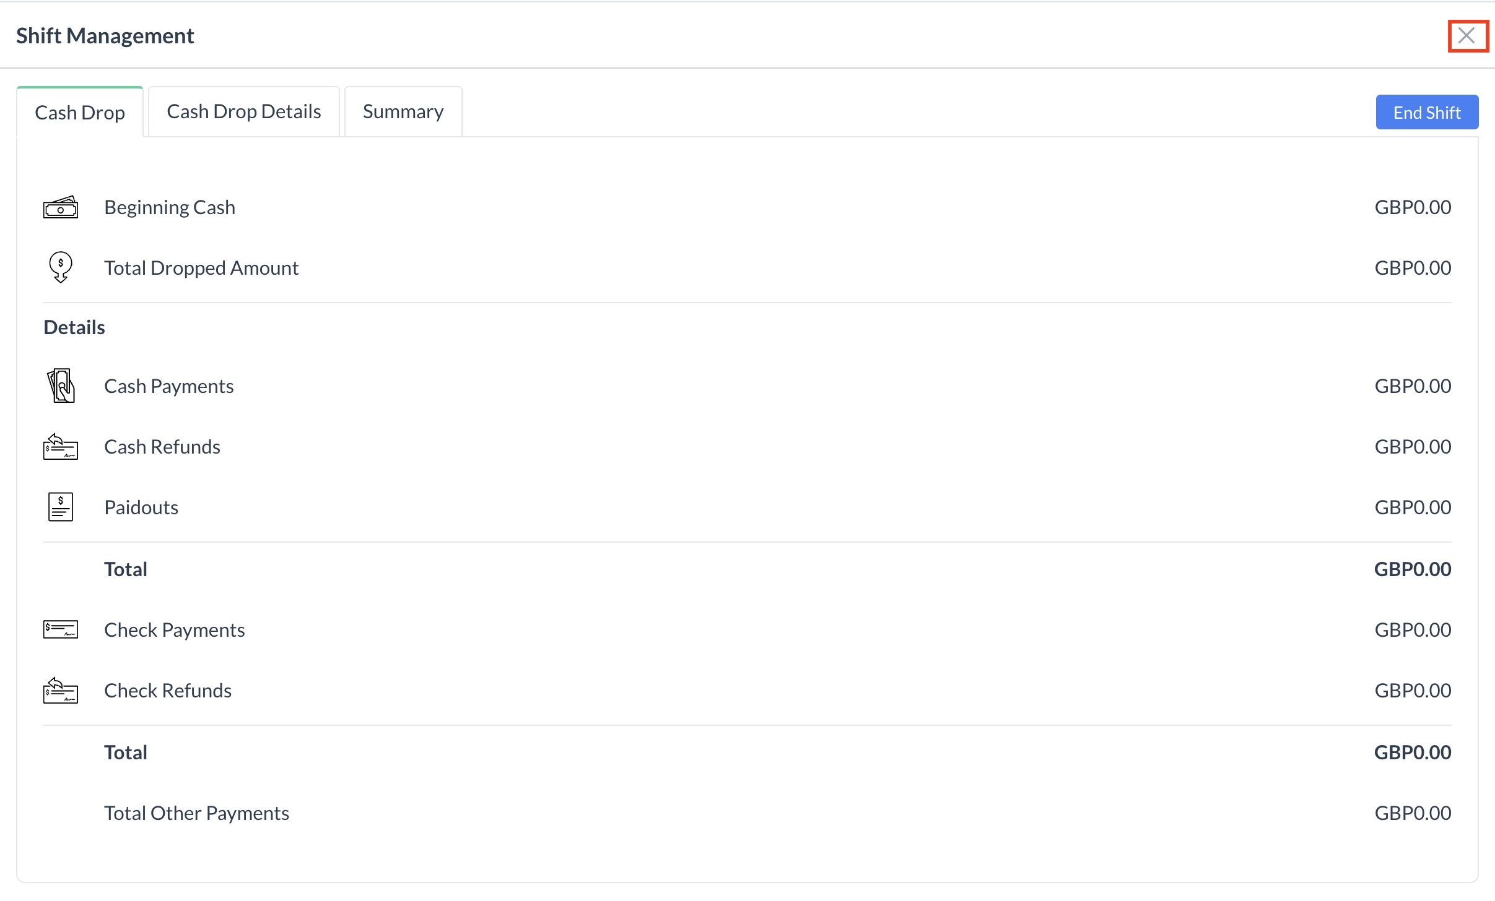This screenshot has height=901, width=1495.
Task: Click the Check Refunds label text
Action: (x=167, y=691)
